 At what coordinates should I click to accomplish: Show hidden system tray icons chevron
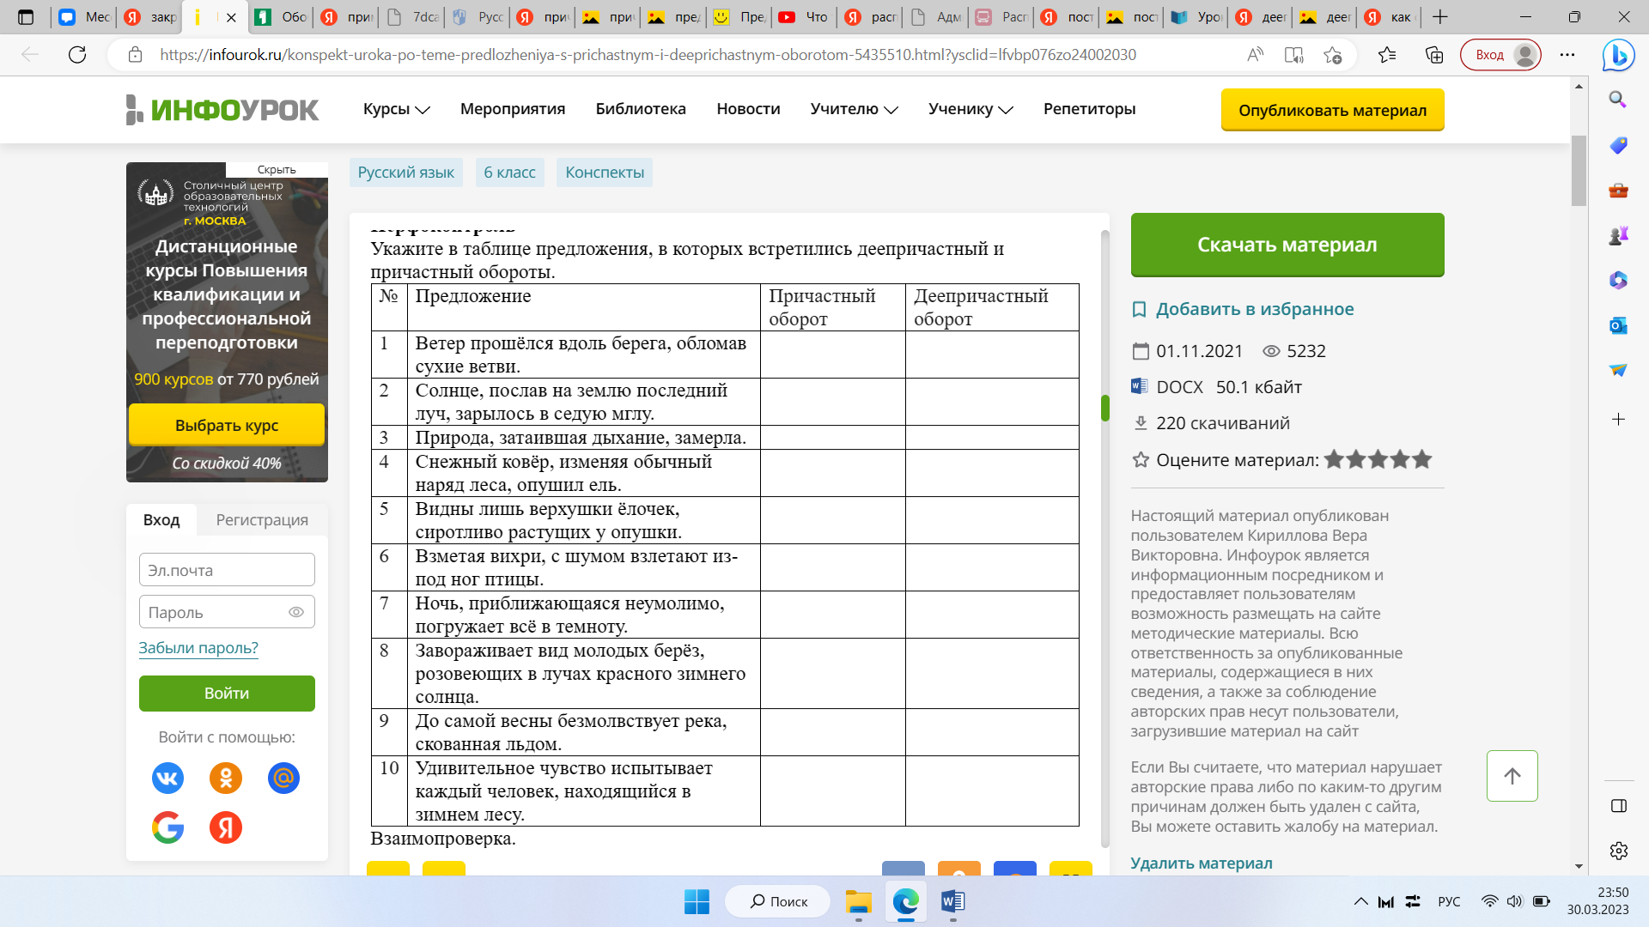click(1361, 901)
